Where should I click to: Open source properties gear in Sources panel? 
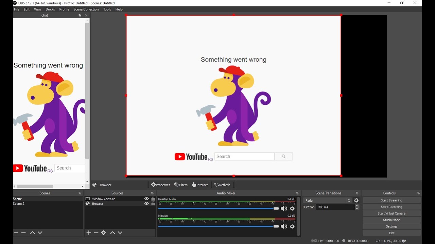tap(104, 233)
